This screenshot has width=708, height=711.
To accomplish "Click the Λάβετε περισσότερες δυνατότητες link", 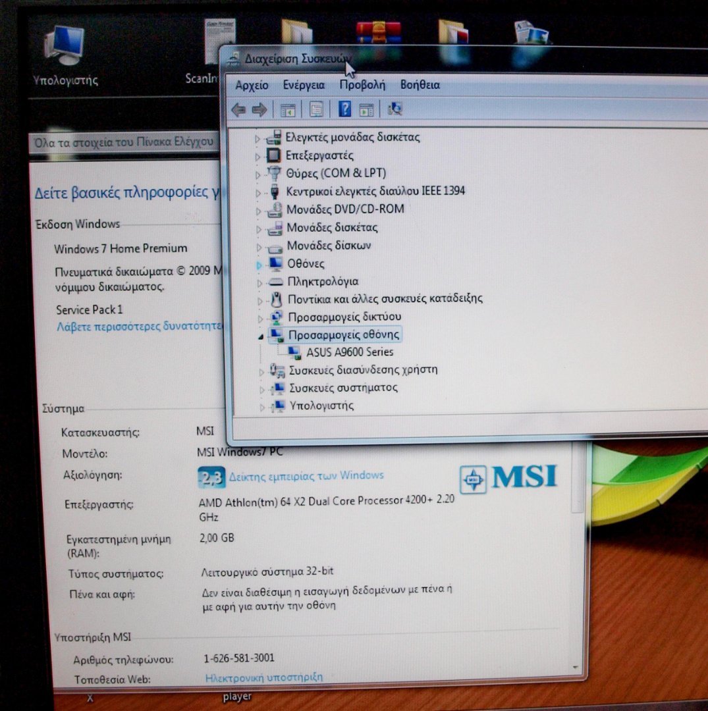I will (x=139, y=326).
